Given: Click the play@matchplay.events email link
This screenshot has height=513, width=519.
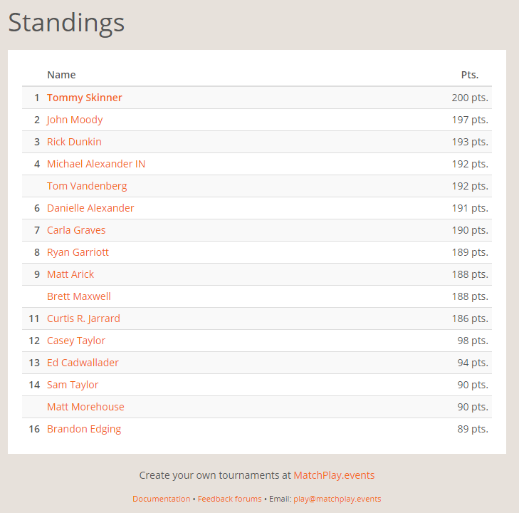Looking at the screenshot, I should 337,499.
